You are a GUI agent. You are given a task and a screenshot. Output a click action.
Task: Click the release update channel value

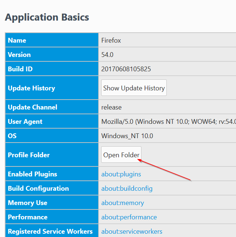tap(111, 107)
